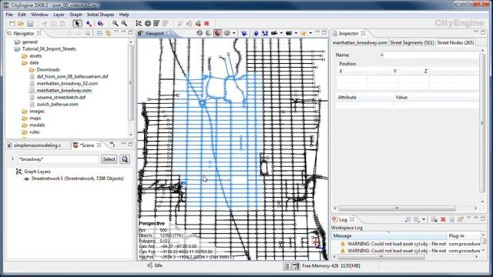Click the Plug-in column header in Log
Viewport: 493px width, 277px height.
coord(464,236)
